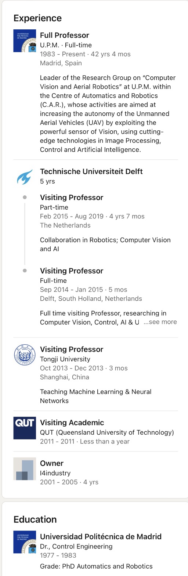Click the Experience section heading
Screen dimensions: 188x576
[37, 18]
